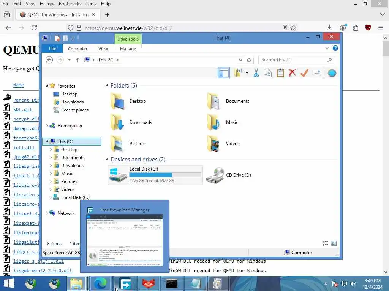Click the Search This PC field
The image size is (389, 291).
tap(296, 60)
